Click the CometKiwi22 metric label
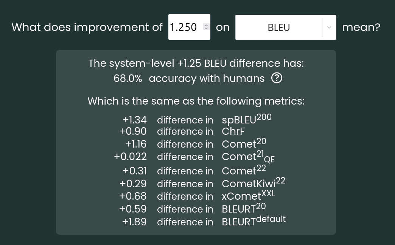The height and width of the screenshot is (245, 395). tap(253, 183)
